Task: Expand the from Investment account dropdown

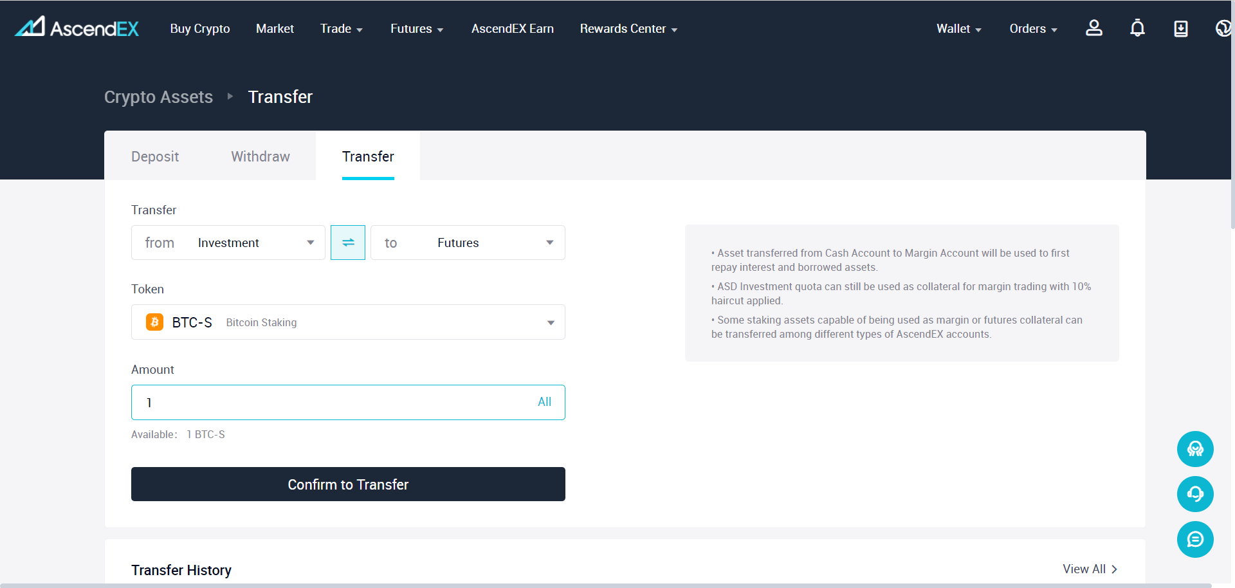Action: (228, 243)
